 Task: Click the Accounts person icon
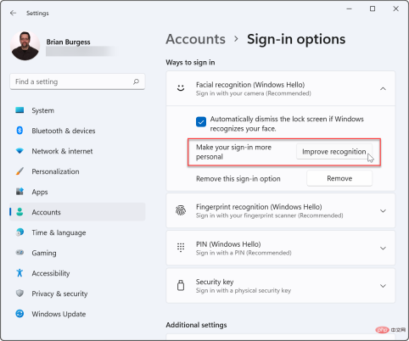[x=20, y=212]
